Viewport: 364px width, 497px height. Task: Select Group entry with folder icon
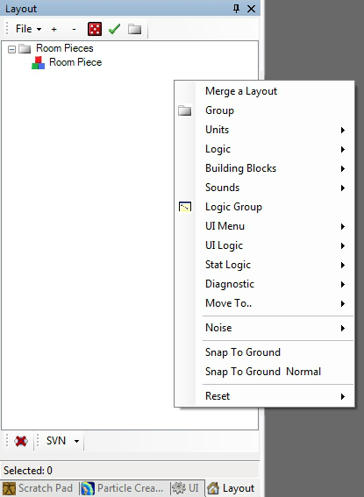(264, 110)
